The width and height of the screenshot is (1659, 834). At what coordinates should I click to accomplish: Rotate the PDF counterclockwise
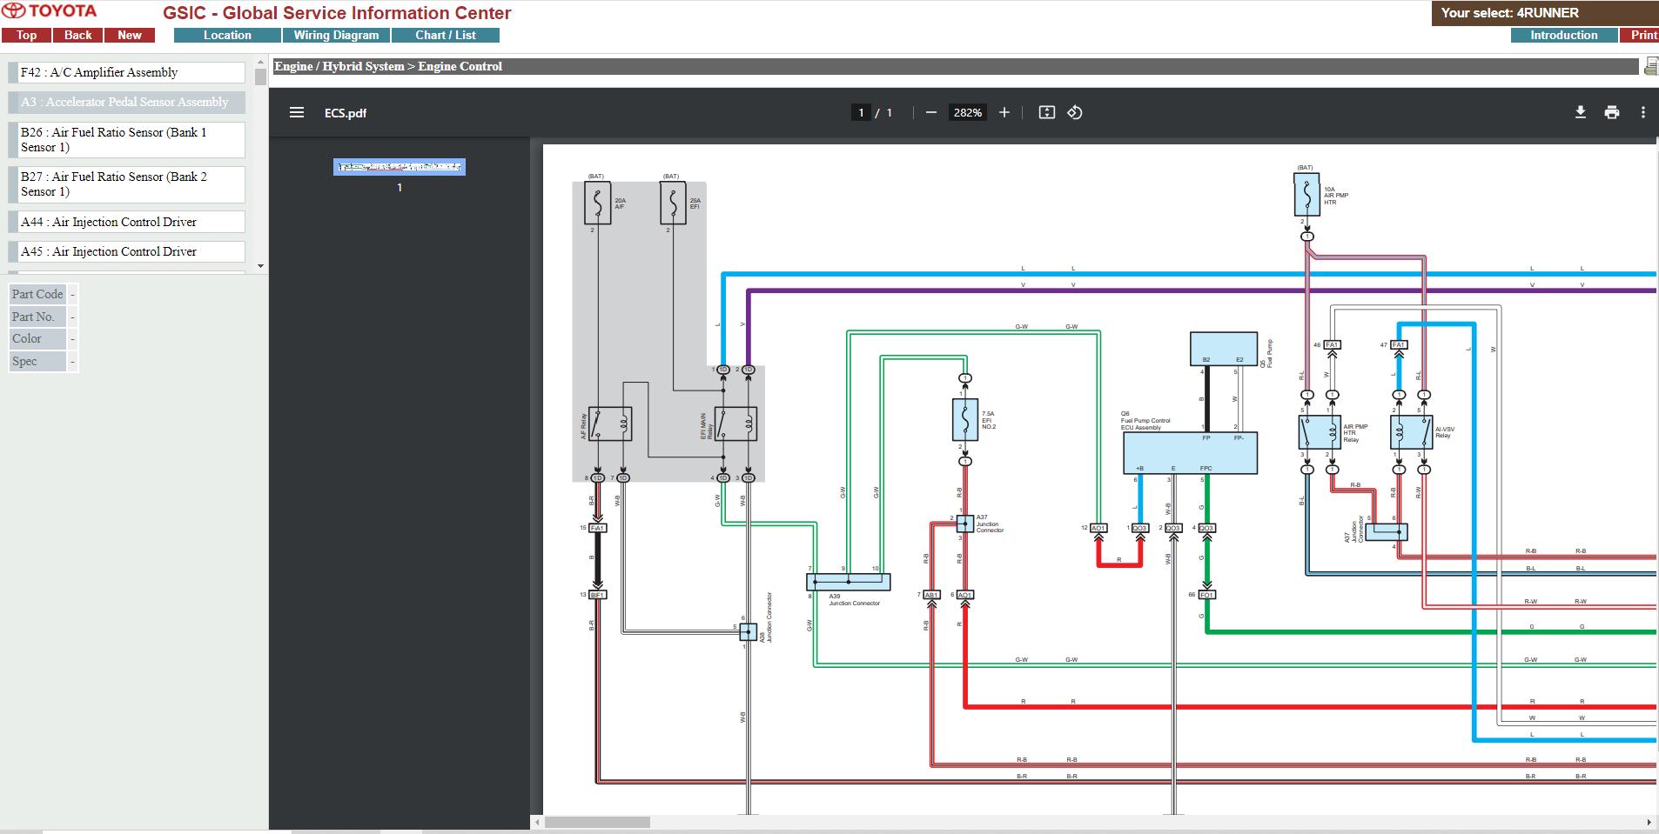click(1075, 112)
